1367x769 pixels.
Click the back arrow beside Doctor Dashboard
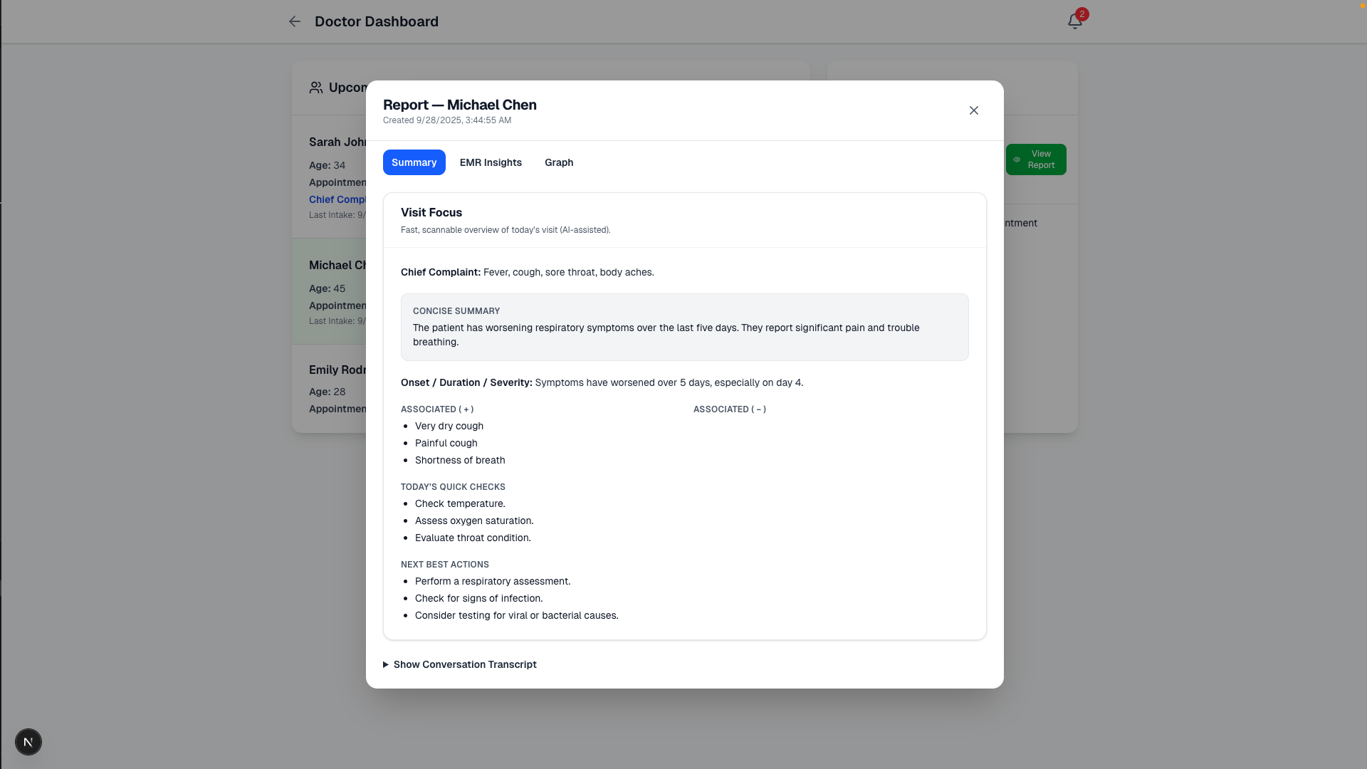point(294,21)
